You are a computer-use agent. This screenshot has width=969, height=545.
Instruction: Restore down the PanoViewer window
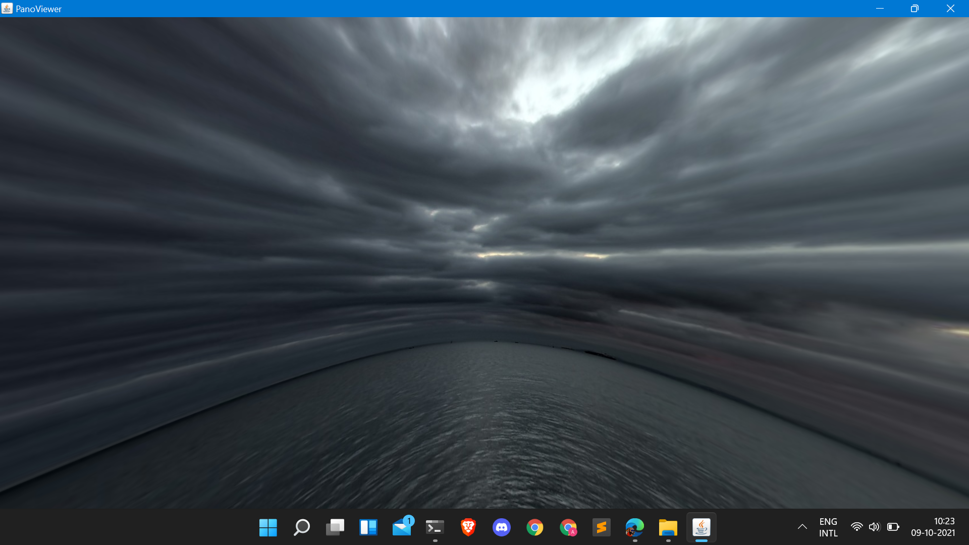coord(914,8)
